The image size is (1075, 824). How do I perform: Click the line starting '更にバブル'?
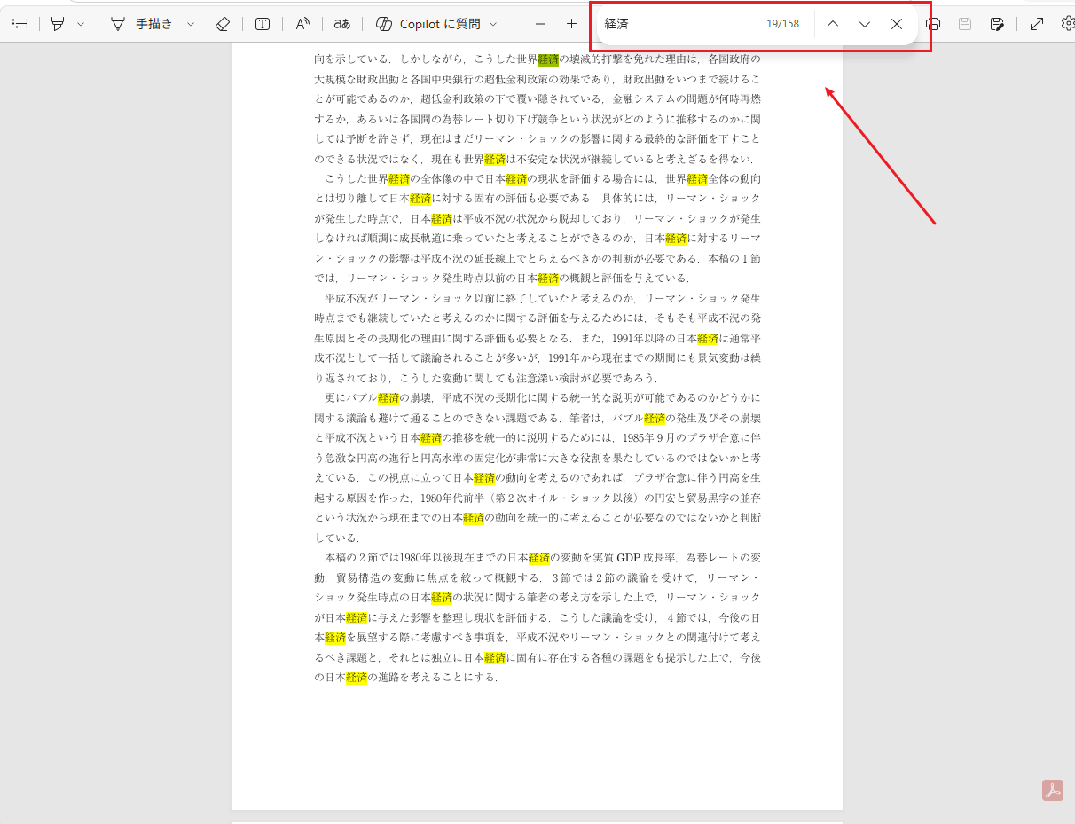click(543, 398)
